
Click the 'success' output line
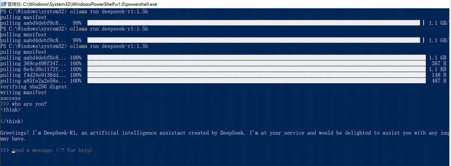coord(11,98)
